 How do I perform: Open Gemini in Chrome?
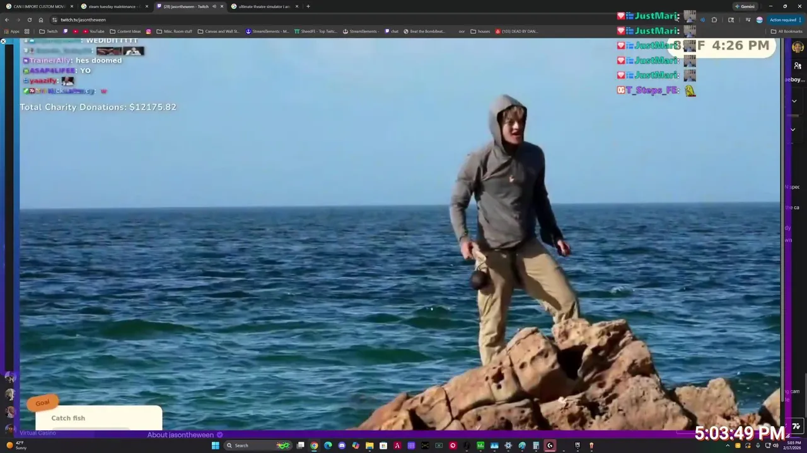(x=745, y=6)
